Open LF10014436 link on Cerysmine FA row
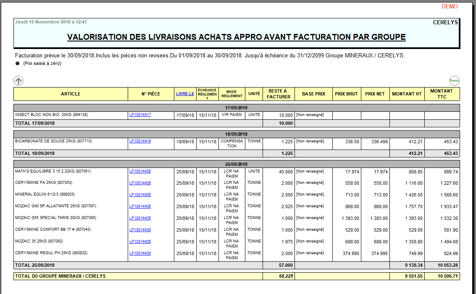The height and width of the screenshot is (294, 476). pyautogui.click(x=140, y=183)
